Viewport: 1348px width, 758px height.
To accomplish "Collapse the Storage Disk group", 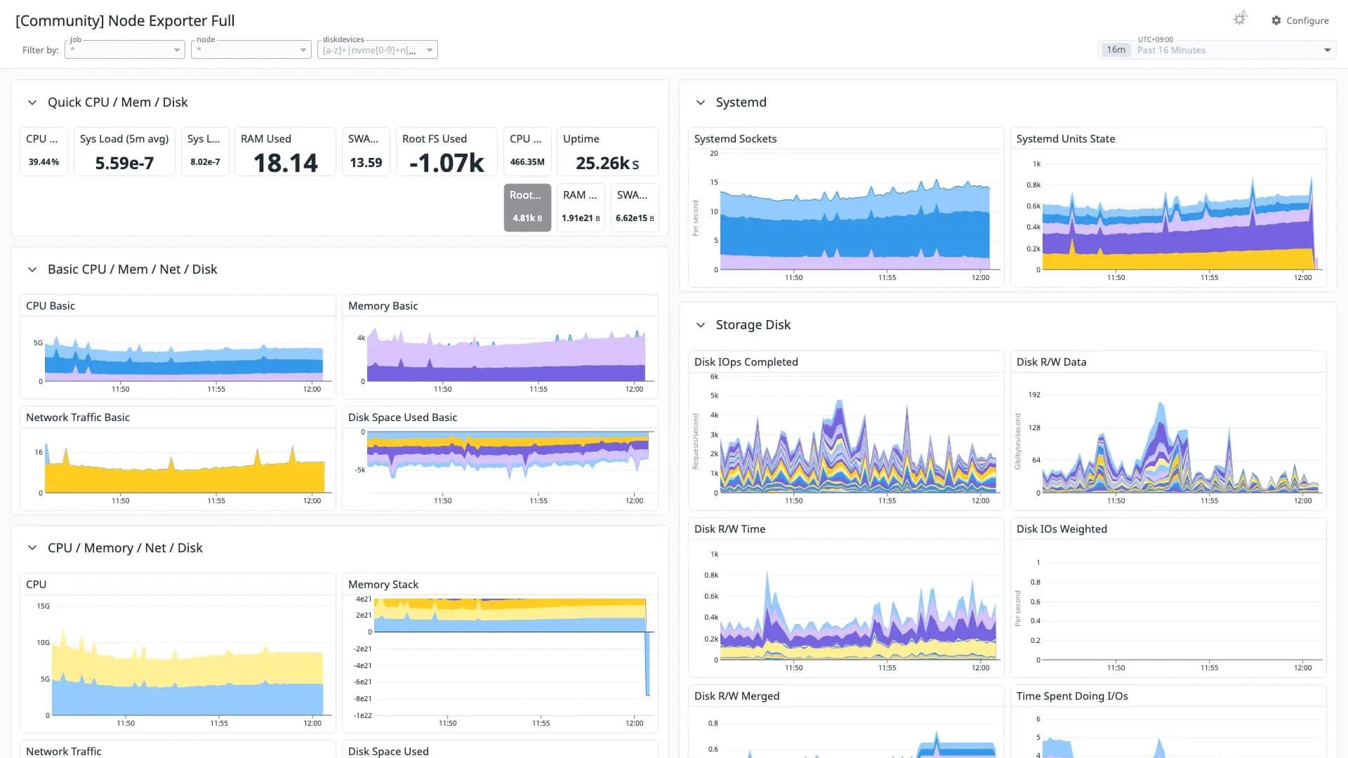I will (700, 325).
